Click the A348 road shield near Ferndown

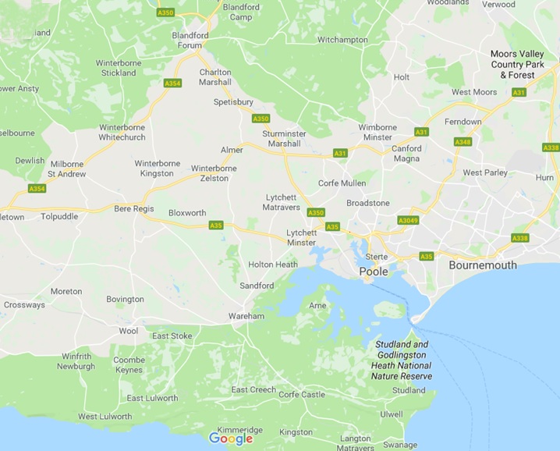[463, 142]
